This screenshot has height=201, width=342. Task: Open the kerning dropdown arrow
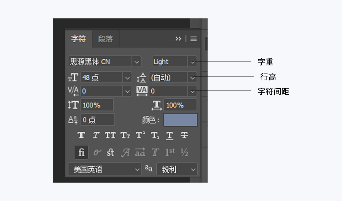(x=127, y=91)
